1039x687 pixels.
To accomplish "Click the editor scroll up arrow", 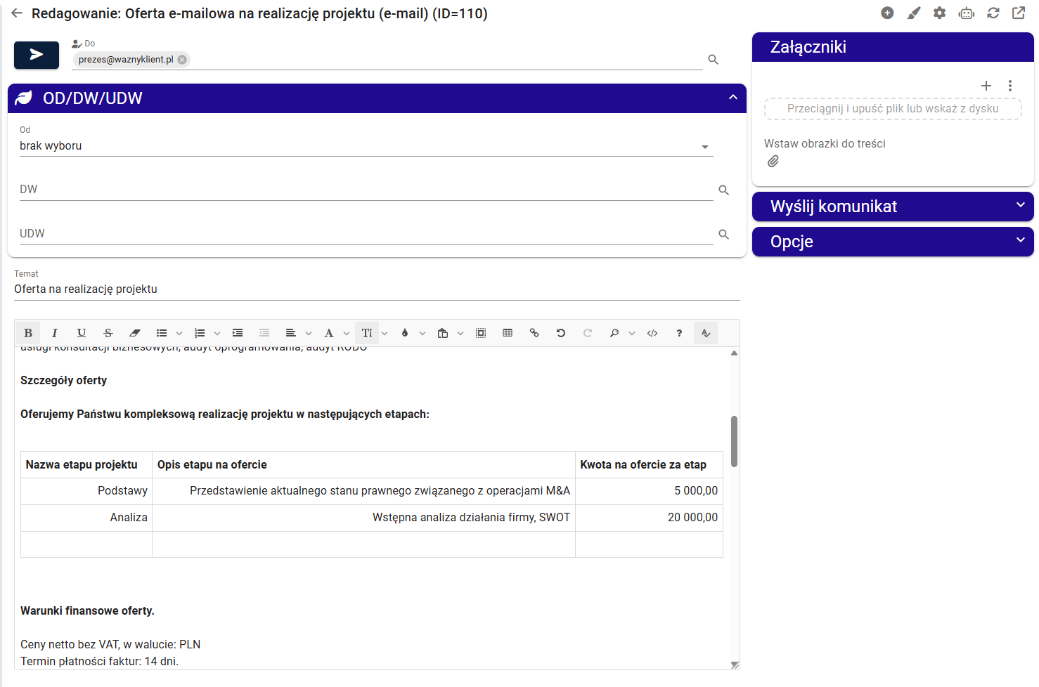I will (x=734, y=353).
